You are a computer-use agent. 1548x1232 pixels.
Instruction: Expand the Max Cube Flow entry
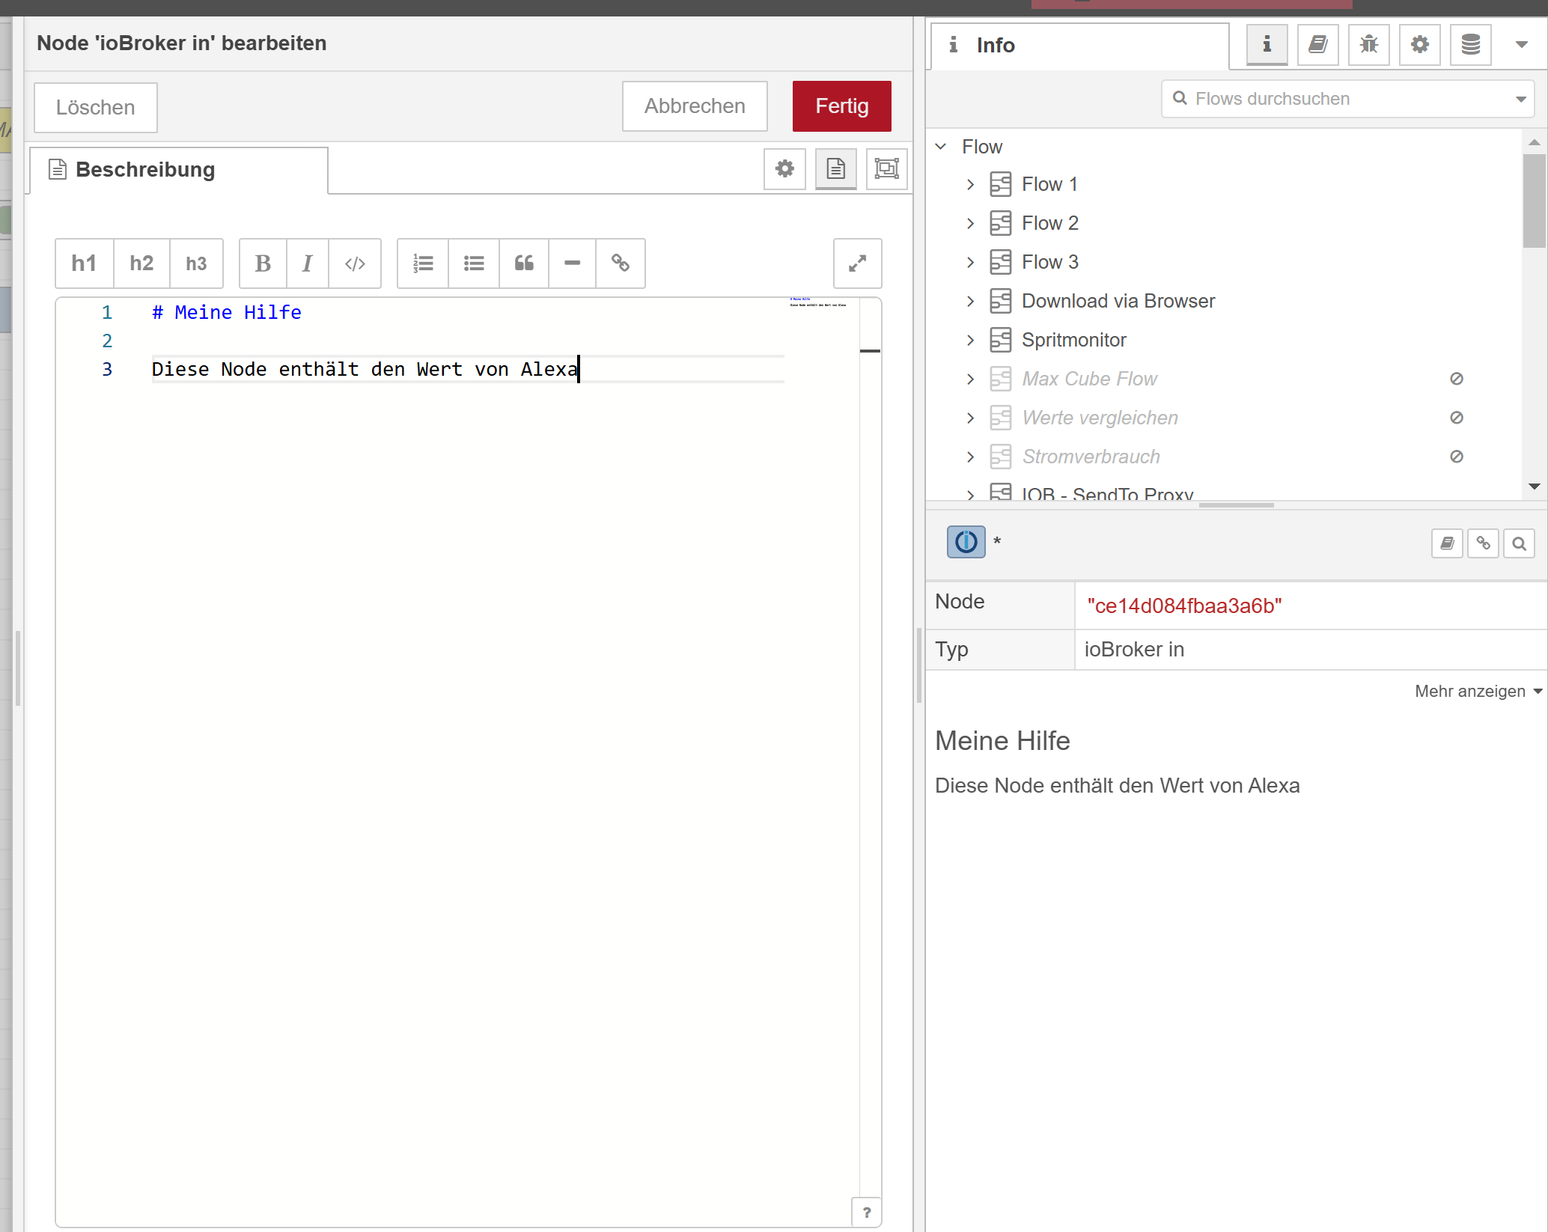pyautogui.click(x=971, y=379)
